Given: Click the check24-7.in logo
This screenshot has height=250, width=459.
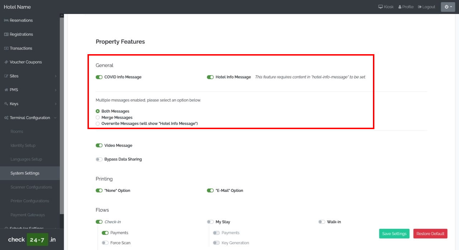Looking at the screenshot, I should pyautogui.click(x=32, y=240).
